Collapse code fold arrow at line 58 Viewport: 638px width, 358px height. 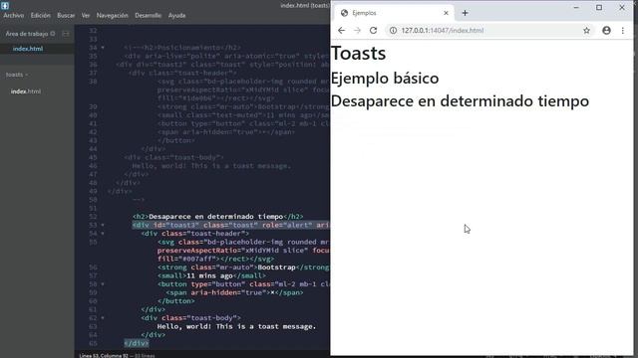click(103, 284)
